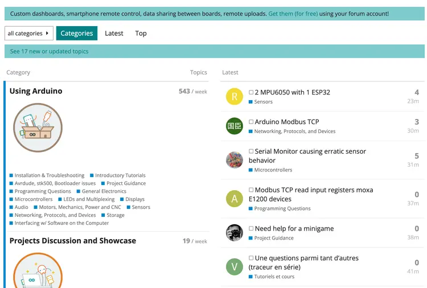Screen dimensions: 427x288
Task: Toggle checkbox beside Need help for a minigame
Action: 251,229
